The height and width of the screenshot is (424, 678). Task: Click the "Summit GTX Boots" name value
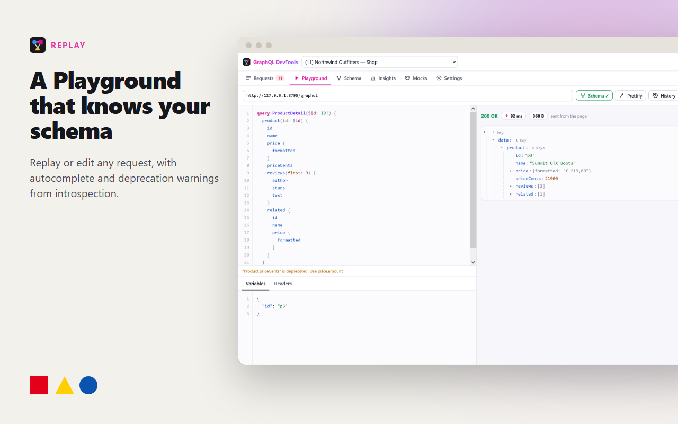tap(552, 163)
